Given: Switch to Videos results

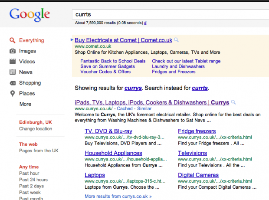Looking at the screenshot, I should pyautogui.click(x=27, y=62).
